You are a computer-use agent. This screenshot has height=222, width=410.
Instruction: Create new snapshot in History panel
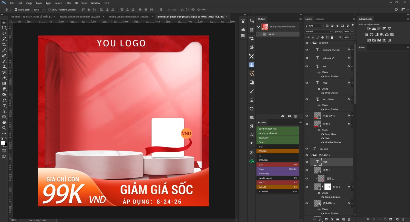click(289, 116)
